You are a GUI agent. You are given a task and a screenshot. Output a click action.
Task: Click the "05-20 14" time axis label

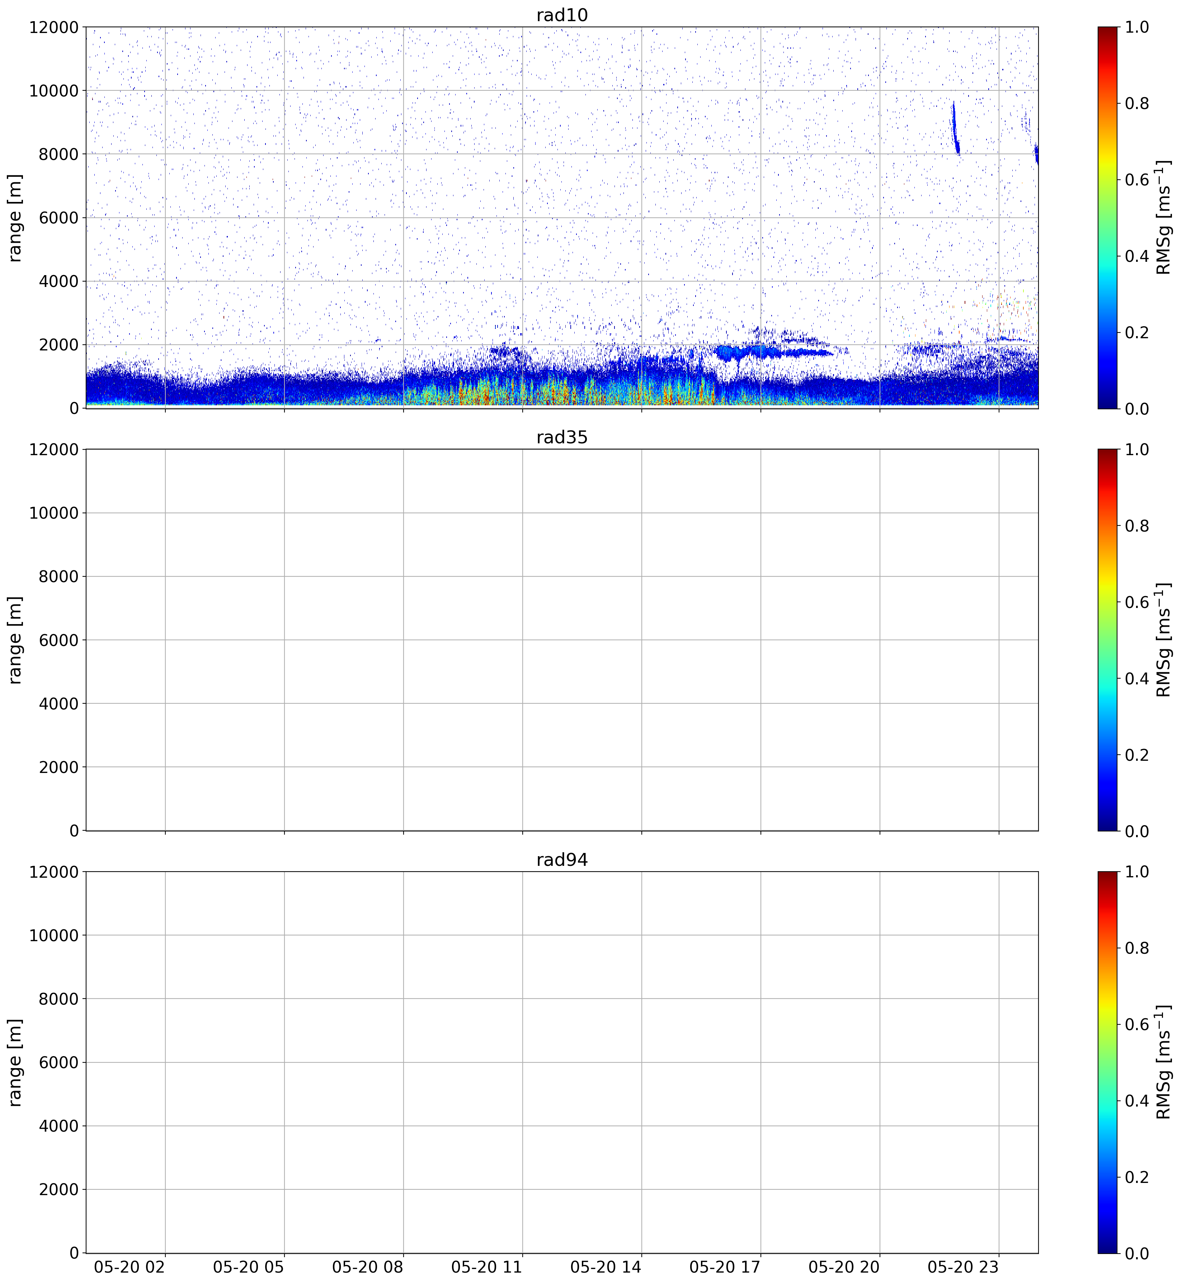(606, 1267)
